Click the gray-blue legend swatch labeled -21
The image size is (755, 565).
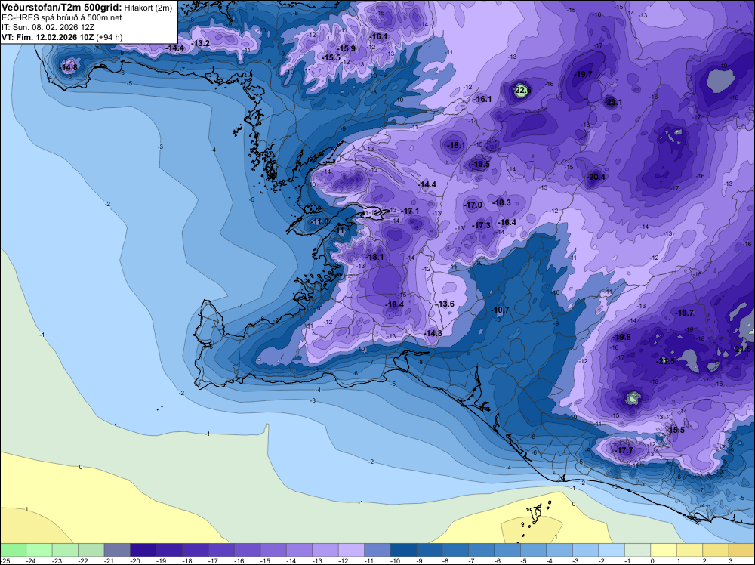click(x=117, y=550)
